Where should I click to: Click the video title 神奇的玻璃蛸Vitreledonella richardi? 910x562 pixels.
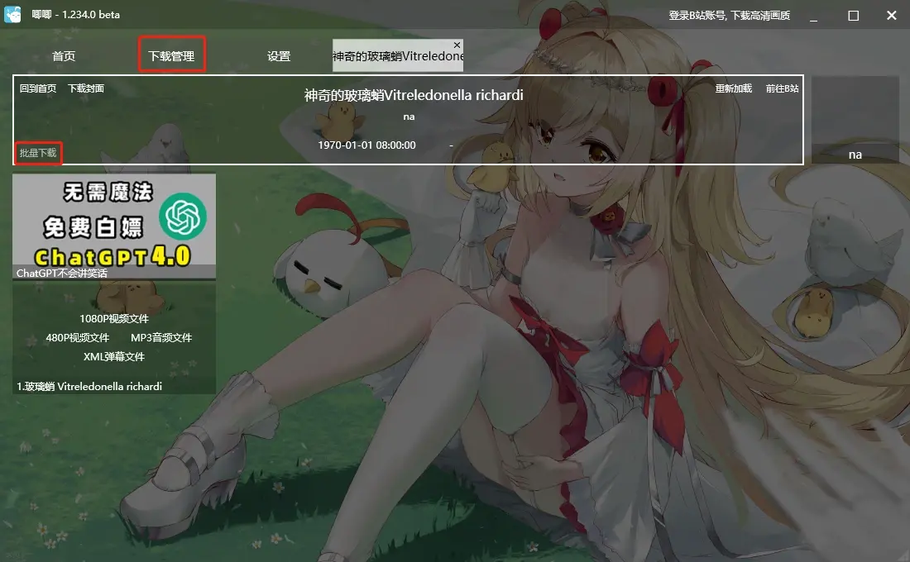(414, 95)
